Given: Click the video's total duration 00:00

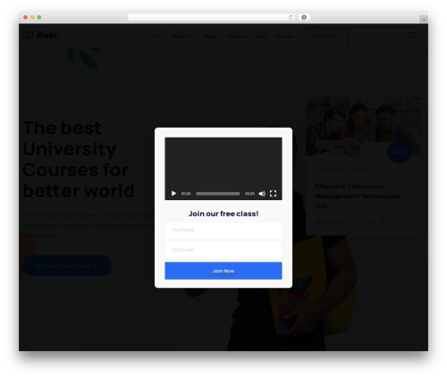Looking at the screenshot, I should 249,194.
